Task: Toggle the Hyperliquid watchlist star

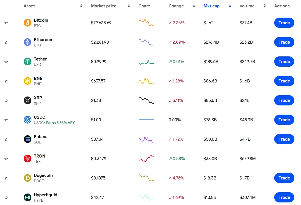Action: (6, 198)
